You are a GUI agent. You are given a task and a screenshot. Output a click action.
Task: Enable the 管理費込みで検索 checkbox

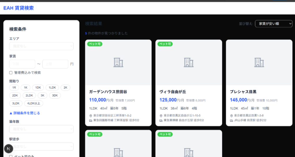tap(11, 73)
